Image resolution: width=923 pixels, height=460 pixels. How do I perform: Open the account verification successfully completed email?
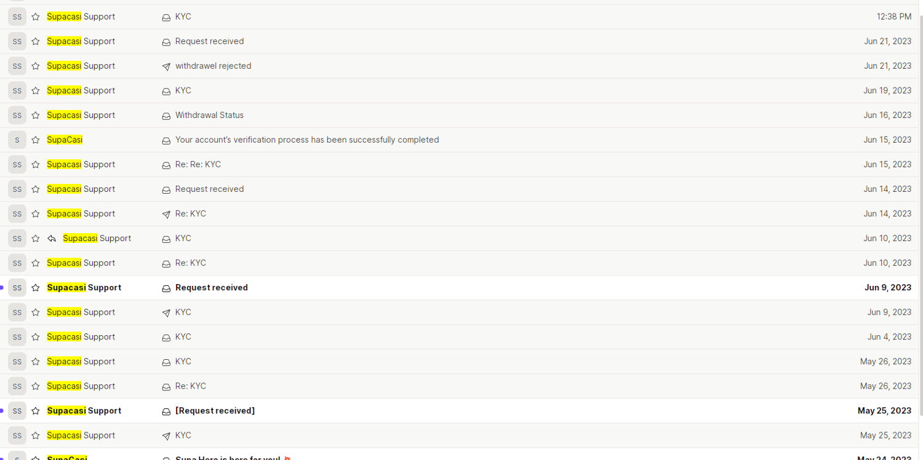(x=306, y=140)
